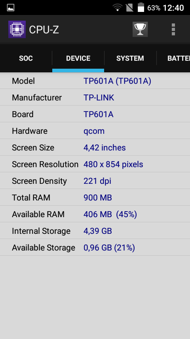Viewport: 190px width, 339px height.
Task: Select the Available Storage 0,96 GB row
Action: pyautogui.click(x=95, y=247)
